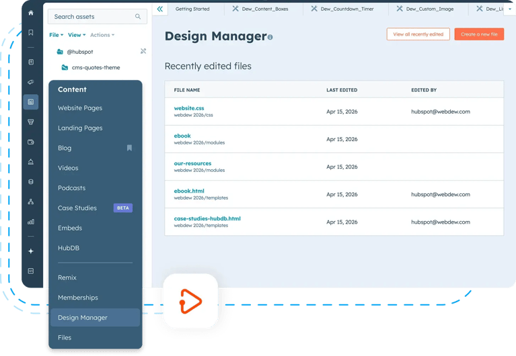Click module icon on Dew_Countdown_Timer tab
This screenshot has height=356, width=516.
(x=314, y=9)
